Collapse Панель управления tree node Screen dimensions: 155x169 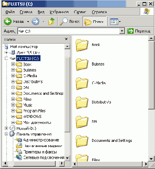[6, 134]
